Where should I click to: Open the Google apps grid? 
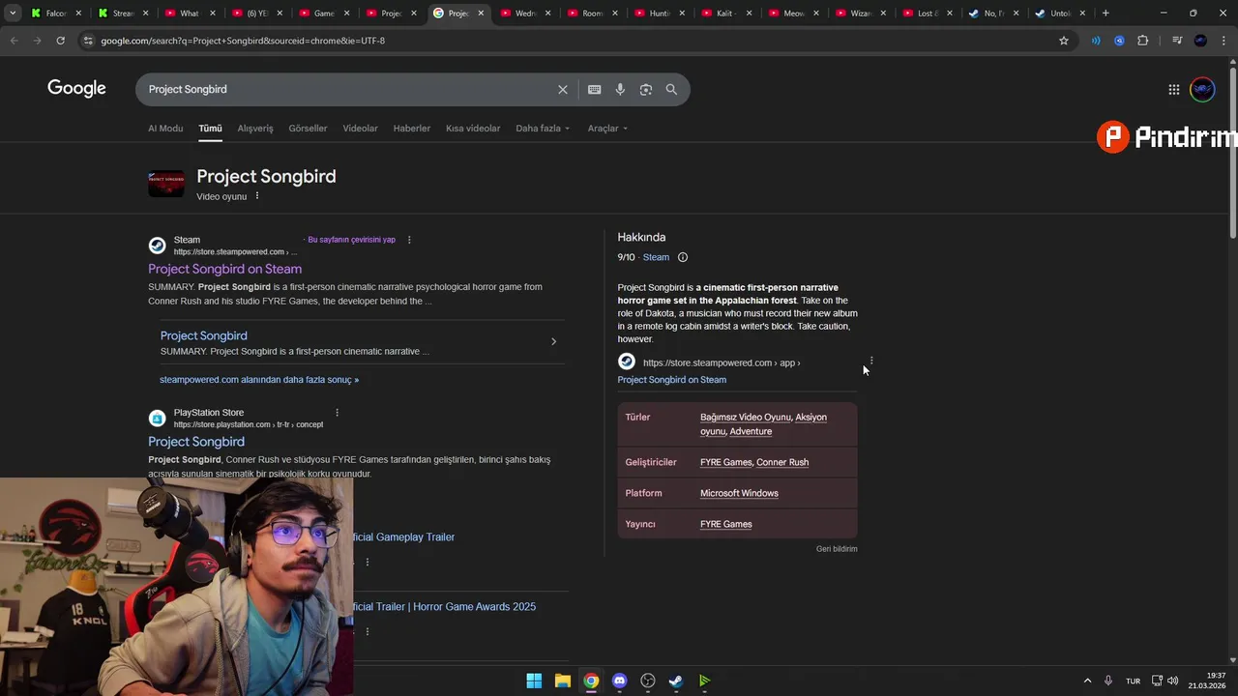click(x=1174, y=89)
